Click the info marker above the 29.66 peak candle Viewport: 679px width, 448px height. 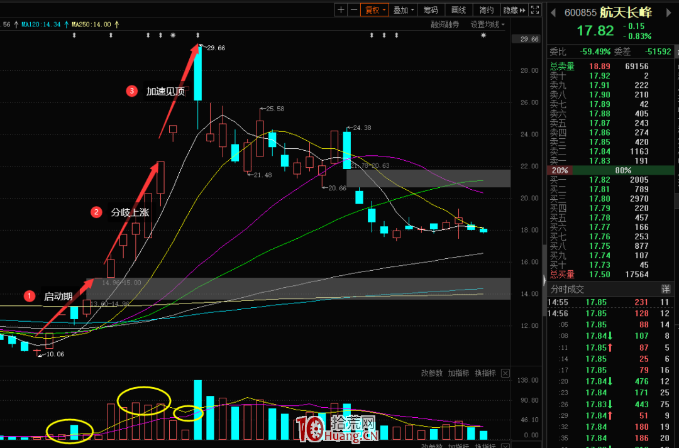pos(198,35)
